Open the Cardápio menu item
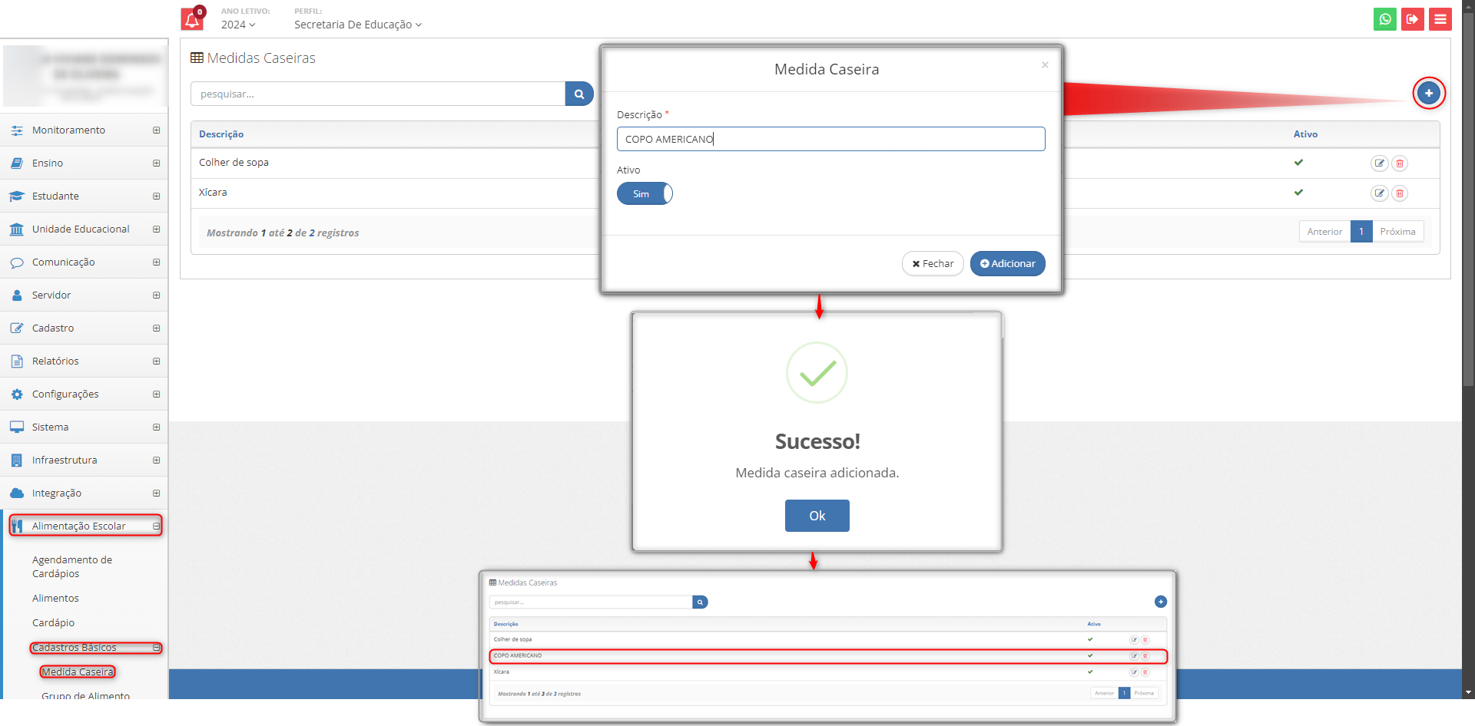The image size is (1475, 726). pos(53,623)
